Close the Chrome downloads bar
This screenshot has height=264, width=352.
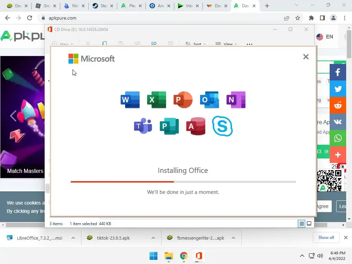pyautogui.click(x=346, y=238)
